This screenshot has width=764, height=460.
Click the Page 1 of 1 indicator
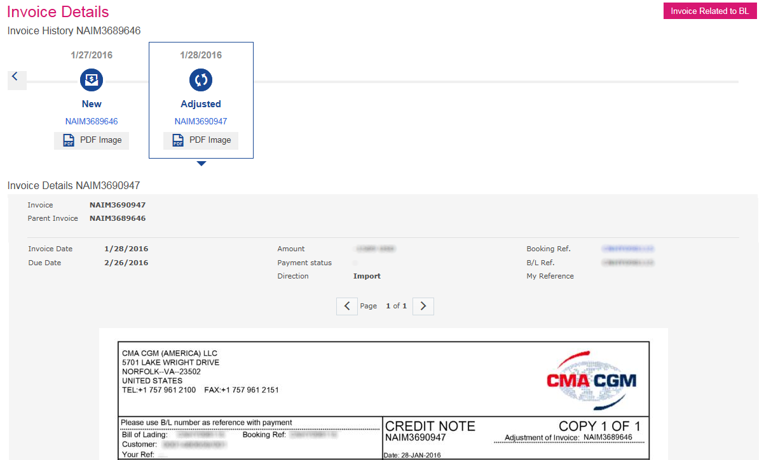385,306
